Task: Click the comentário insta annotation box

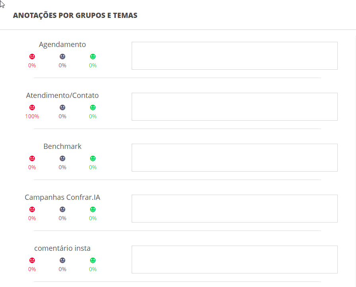Action: pos(234,260)
